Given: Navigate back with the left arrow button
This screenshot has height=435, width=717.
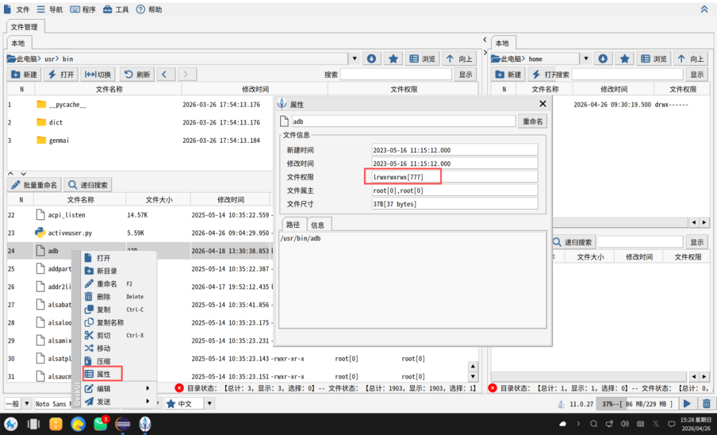Looking at the screenshot, I should [x=165, y=74].
